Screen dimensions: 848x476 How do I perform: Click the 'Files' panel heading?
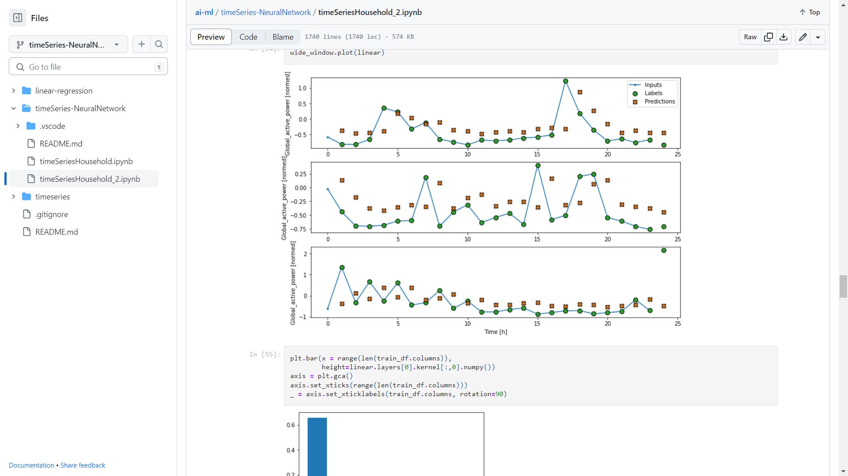click(39, 18)
